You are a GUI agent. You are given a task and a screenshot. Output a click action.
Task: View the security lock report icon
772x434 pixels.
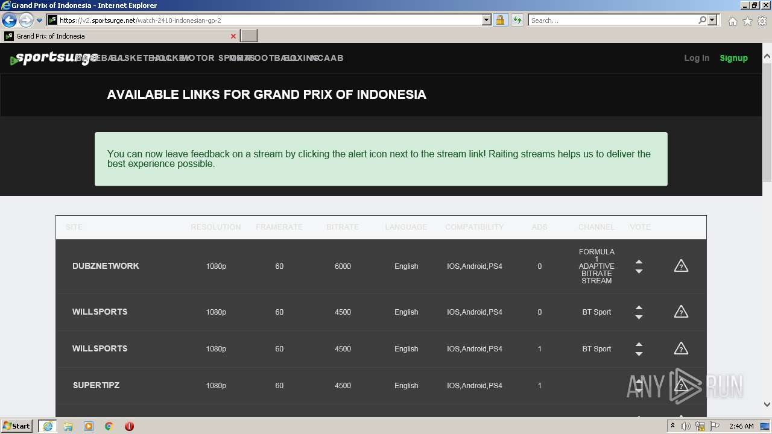(x=500, y=20)
